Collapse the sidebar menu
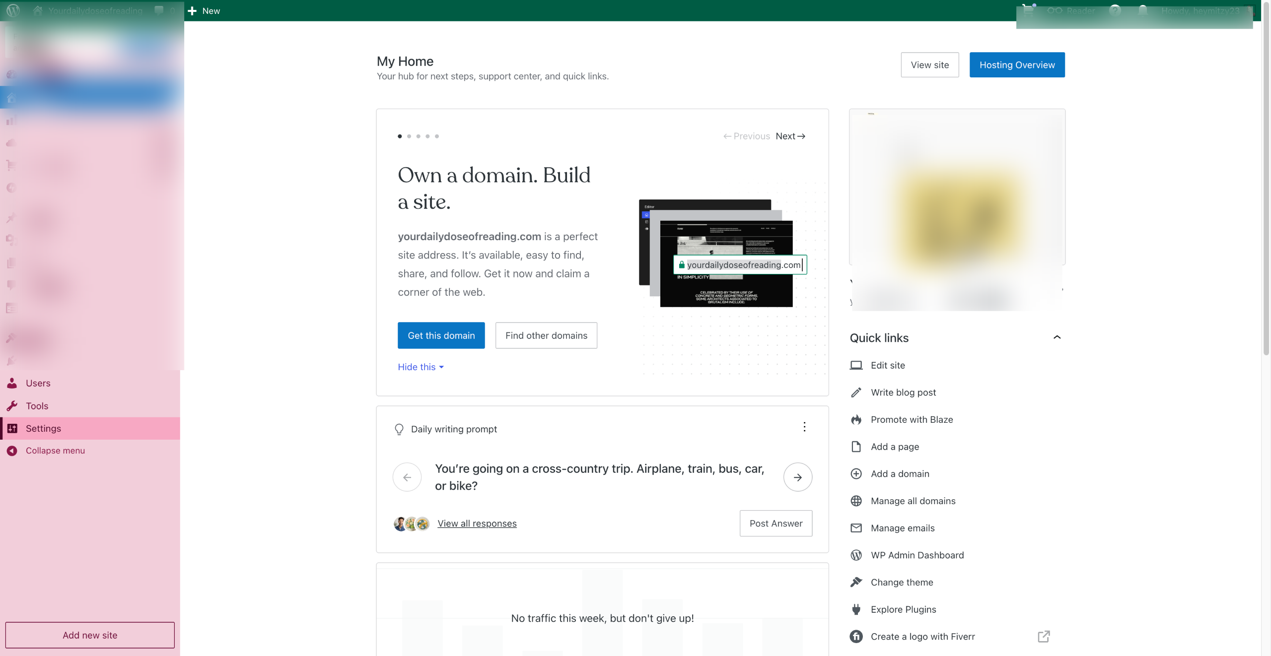The width and height of the screenshot is (1271, 656). tap(55, 451)
